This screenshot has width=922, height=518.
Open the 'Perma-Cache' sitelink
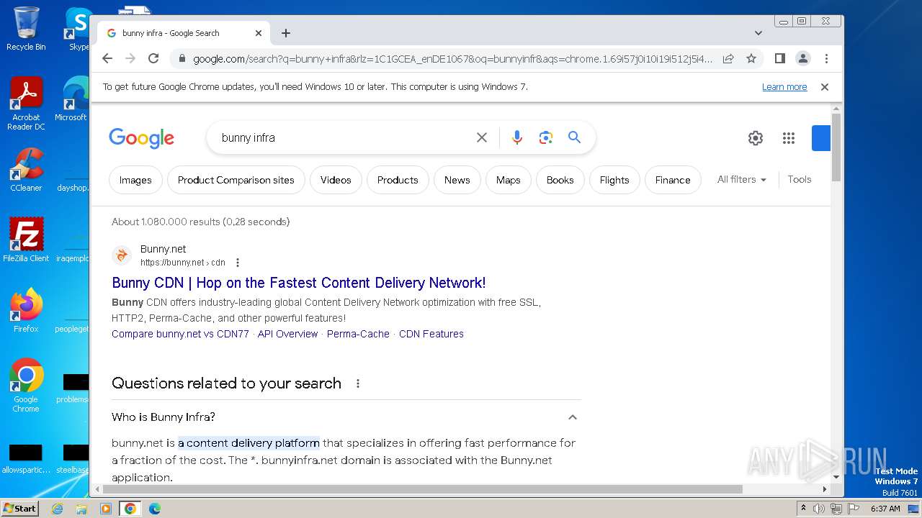pos(358,334)
